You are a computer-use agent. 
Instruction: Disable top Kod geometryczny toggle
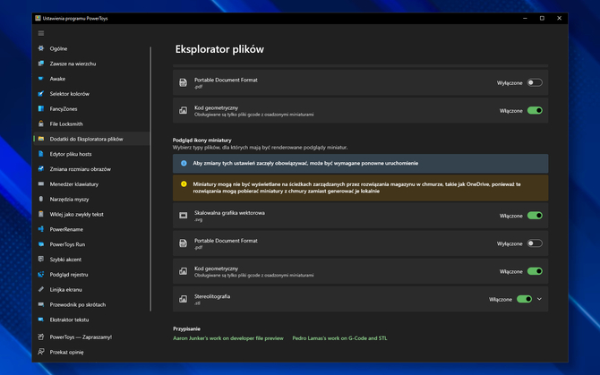(x=535, y=110)
